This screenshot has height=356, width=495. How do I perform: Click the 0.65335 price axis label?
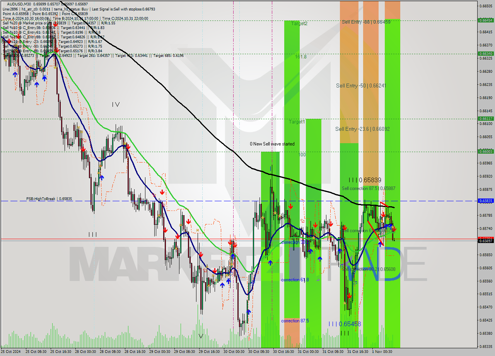486,346
